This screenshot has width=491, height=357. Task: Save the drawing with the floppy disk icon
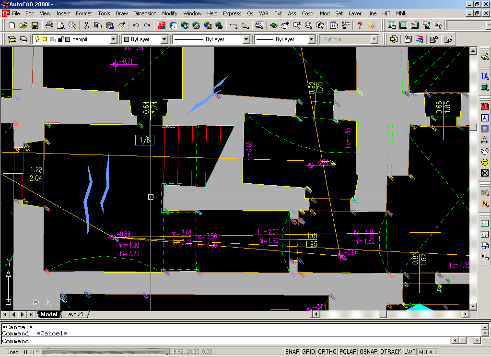tap(35, 25)
